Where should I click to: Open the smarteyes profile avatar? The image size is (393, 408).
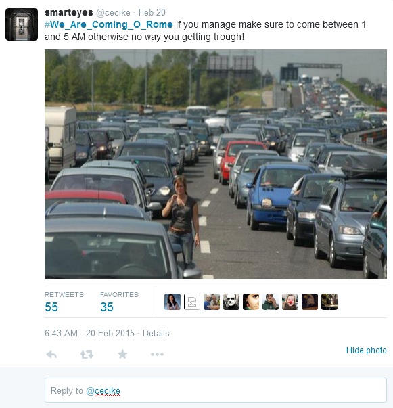(22, 24)
